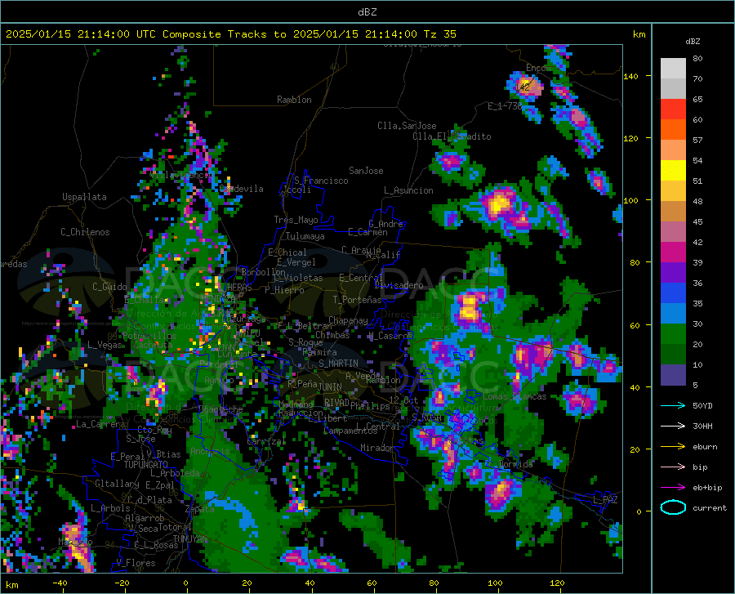Select the magenta 42 dBZ color swatch
This screenshot has width=735, height=594.
pos(673,252)
